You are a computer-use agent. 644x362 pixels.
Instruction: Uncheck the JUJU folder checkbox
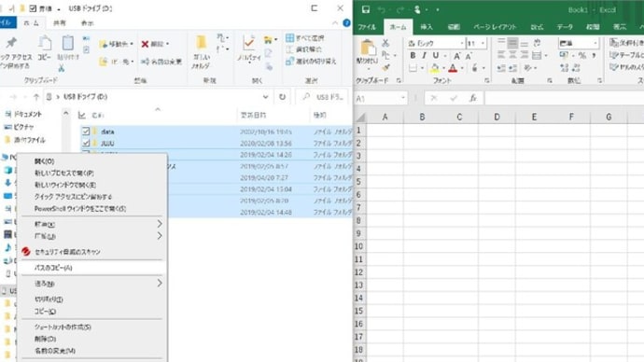pos(86,144)
